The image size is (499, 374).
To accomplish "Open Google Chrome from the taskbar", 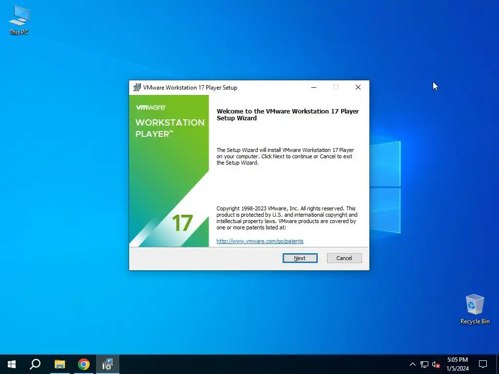I will click(84, 364).
